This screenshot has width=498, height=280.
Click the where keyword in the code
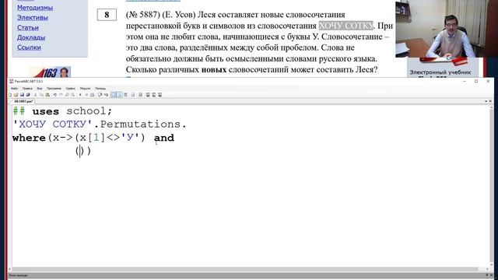point(29,138)
